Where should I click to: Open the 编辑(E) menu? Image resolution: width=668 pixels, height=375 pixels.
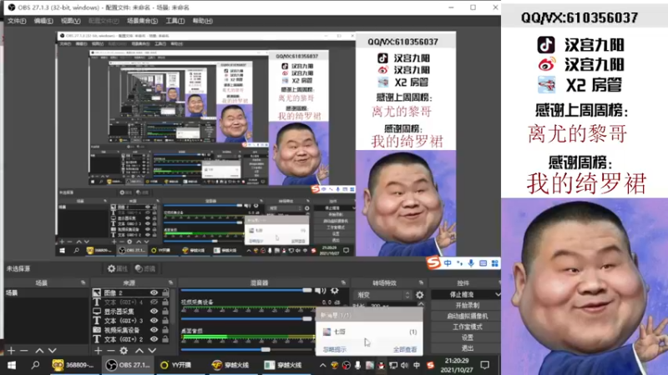pos(43,21)
